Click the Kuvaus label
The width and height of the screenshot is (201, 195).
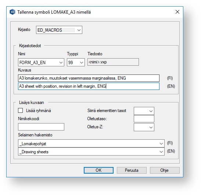25,70
